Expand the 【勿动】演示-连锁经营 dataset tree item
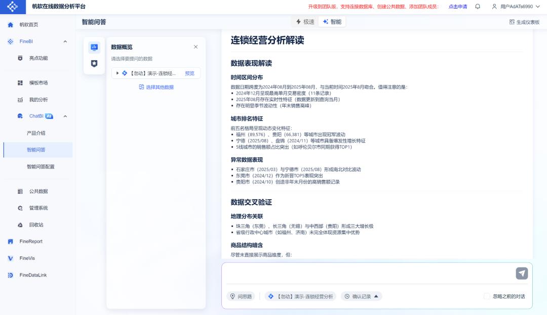This screenshot has width=547, height=315. click(118, 73)
